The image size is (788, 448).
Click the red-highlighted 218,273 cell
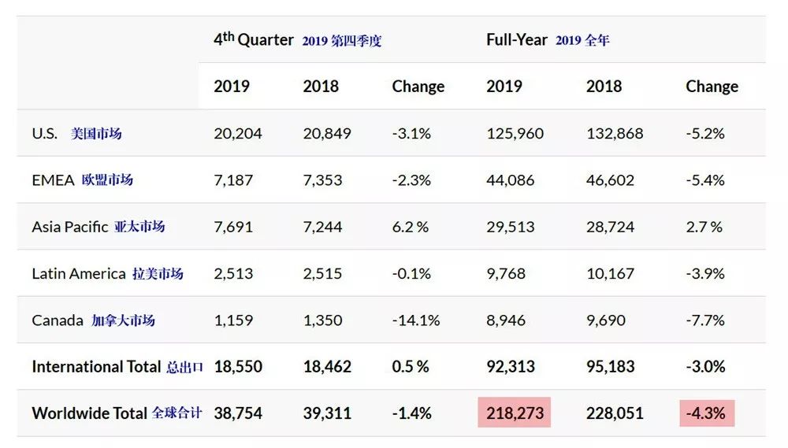[x=514, y=413]
